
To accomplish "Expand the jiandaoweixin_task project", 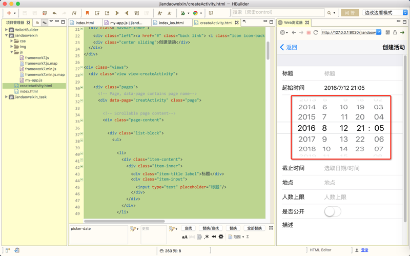I will [x=6, y=97].
